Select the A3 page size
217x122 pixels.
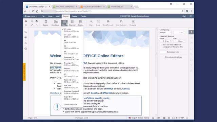pyautogui.click(x=72, y=75)
